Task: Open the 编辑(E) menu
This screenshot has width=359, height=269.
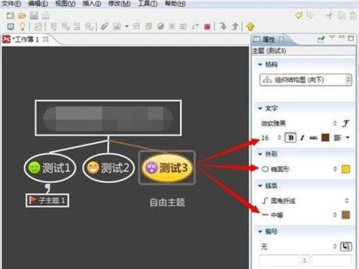Action: (38, 4)
